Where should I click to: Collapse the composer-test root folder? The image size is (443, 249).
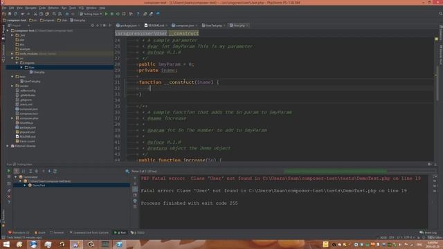[x=8, y=30]
